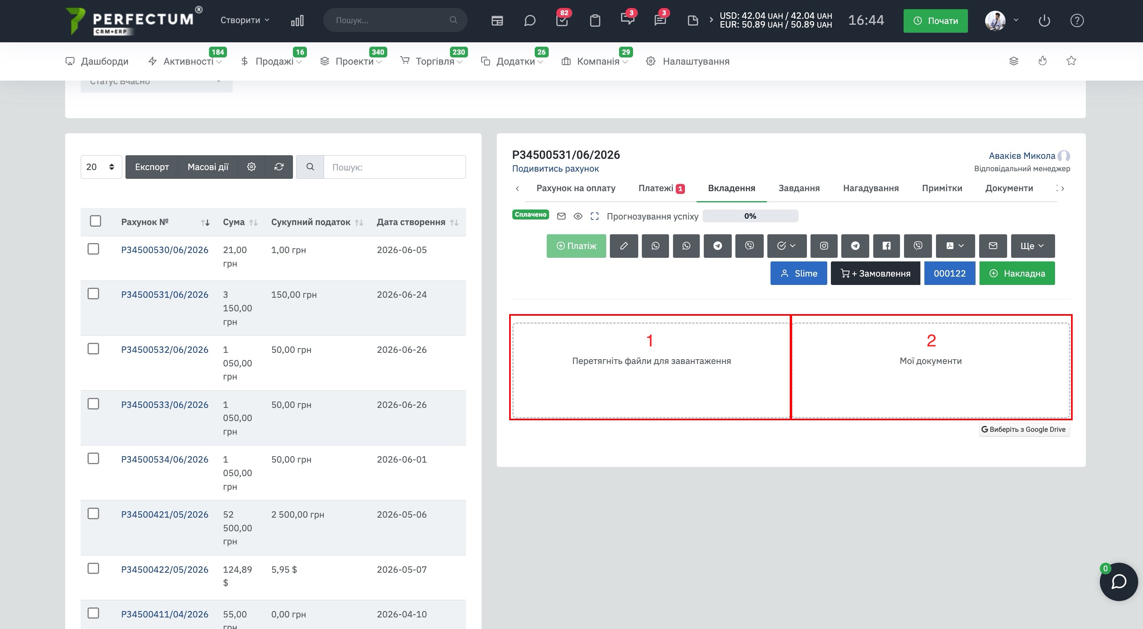Image resolution: width=1143 pixels, height=629 pixels.
Task: Open the calendar grid icon in the header
Action: 497,20
